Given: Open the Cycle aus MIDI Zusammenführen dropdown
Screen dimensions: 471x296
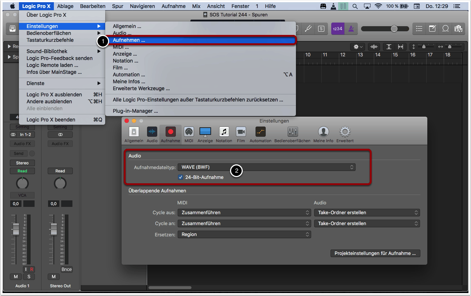Looking at the screenshot, I should (244, 212).
